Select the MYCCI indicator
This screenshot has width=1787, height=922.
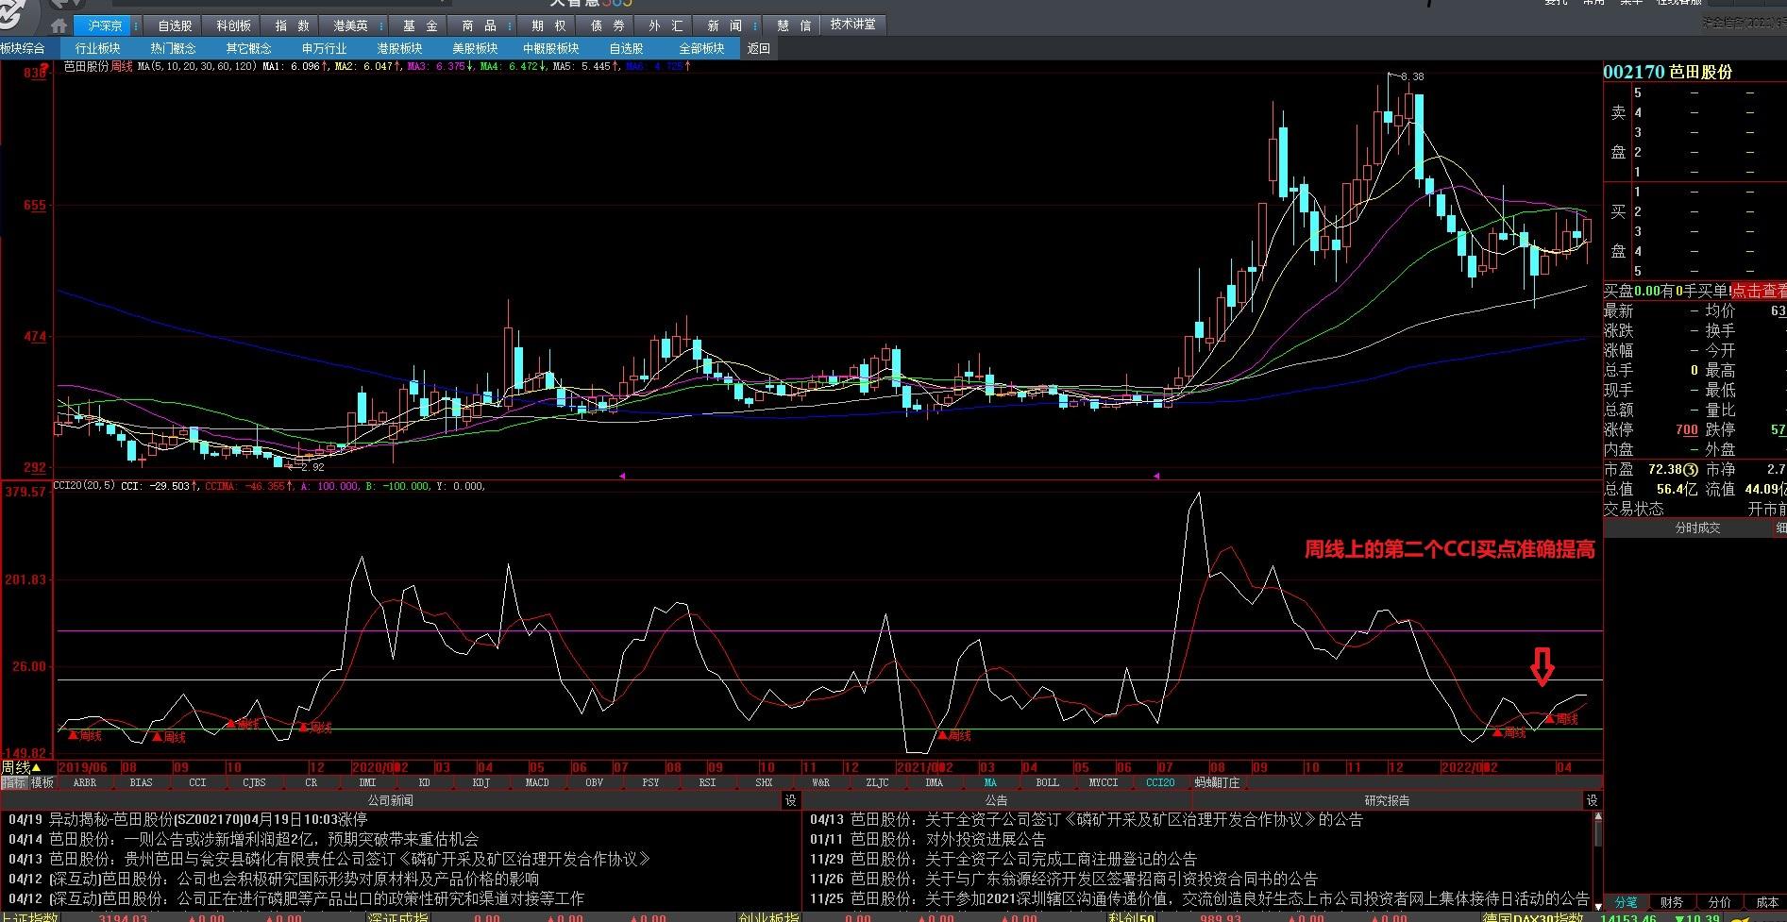pyautogui.click(x=1104, y=782)
